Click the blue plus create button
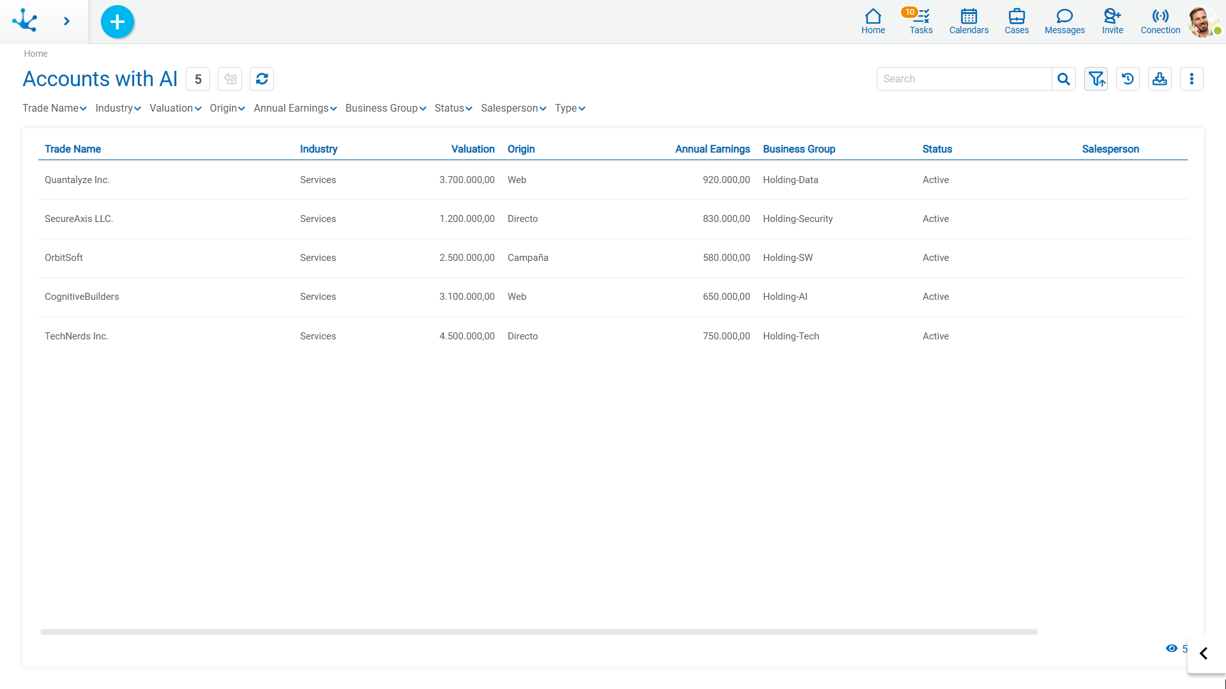Image resolution: width=1226 pixels, height=689 pixels. pyautogui.click(x=117, y=22)
